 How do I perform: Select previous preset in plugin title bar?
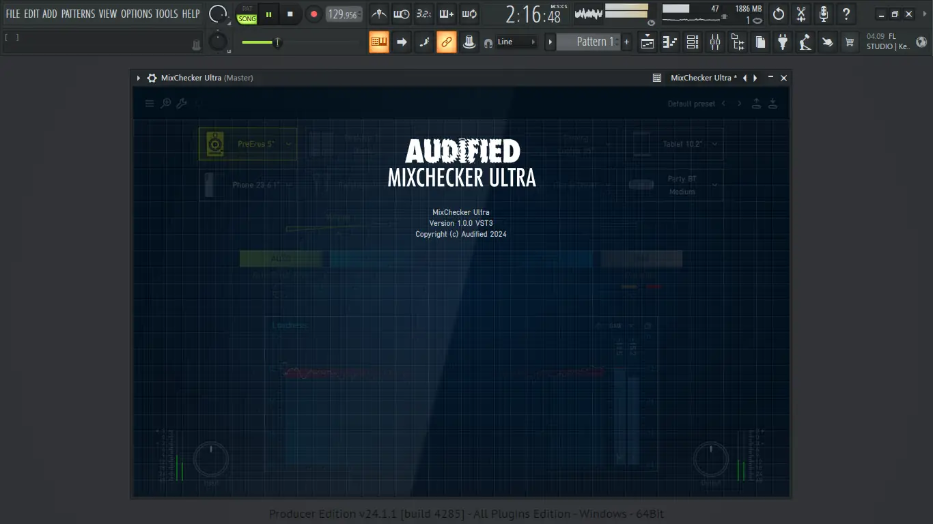744,78
